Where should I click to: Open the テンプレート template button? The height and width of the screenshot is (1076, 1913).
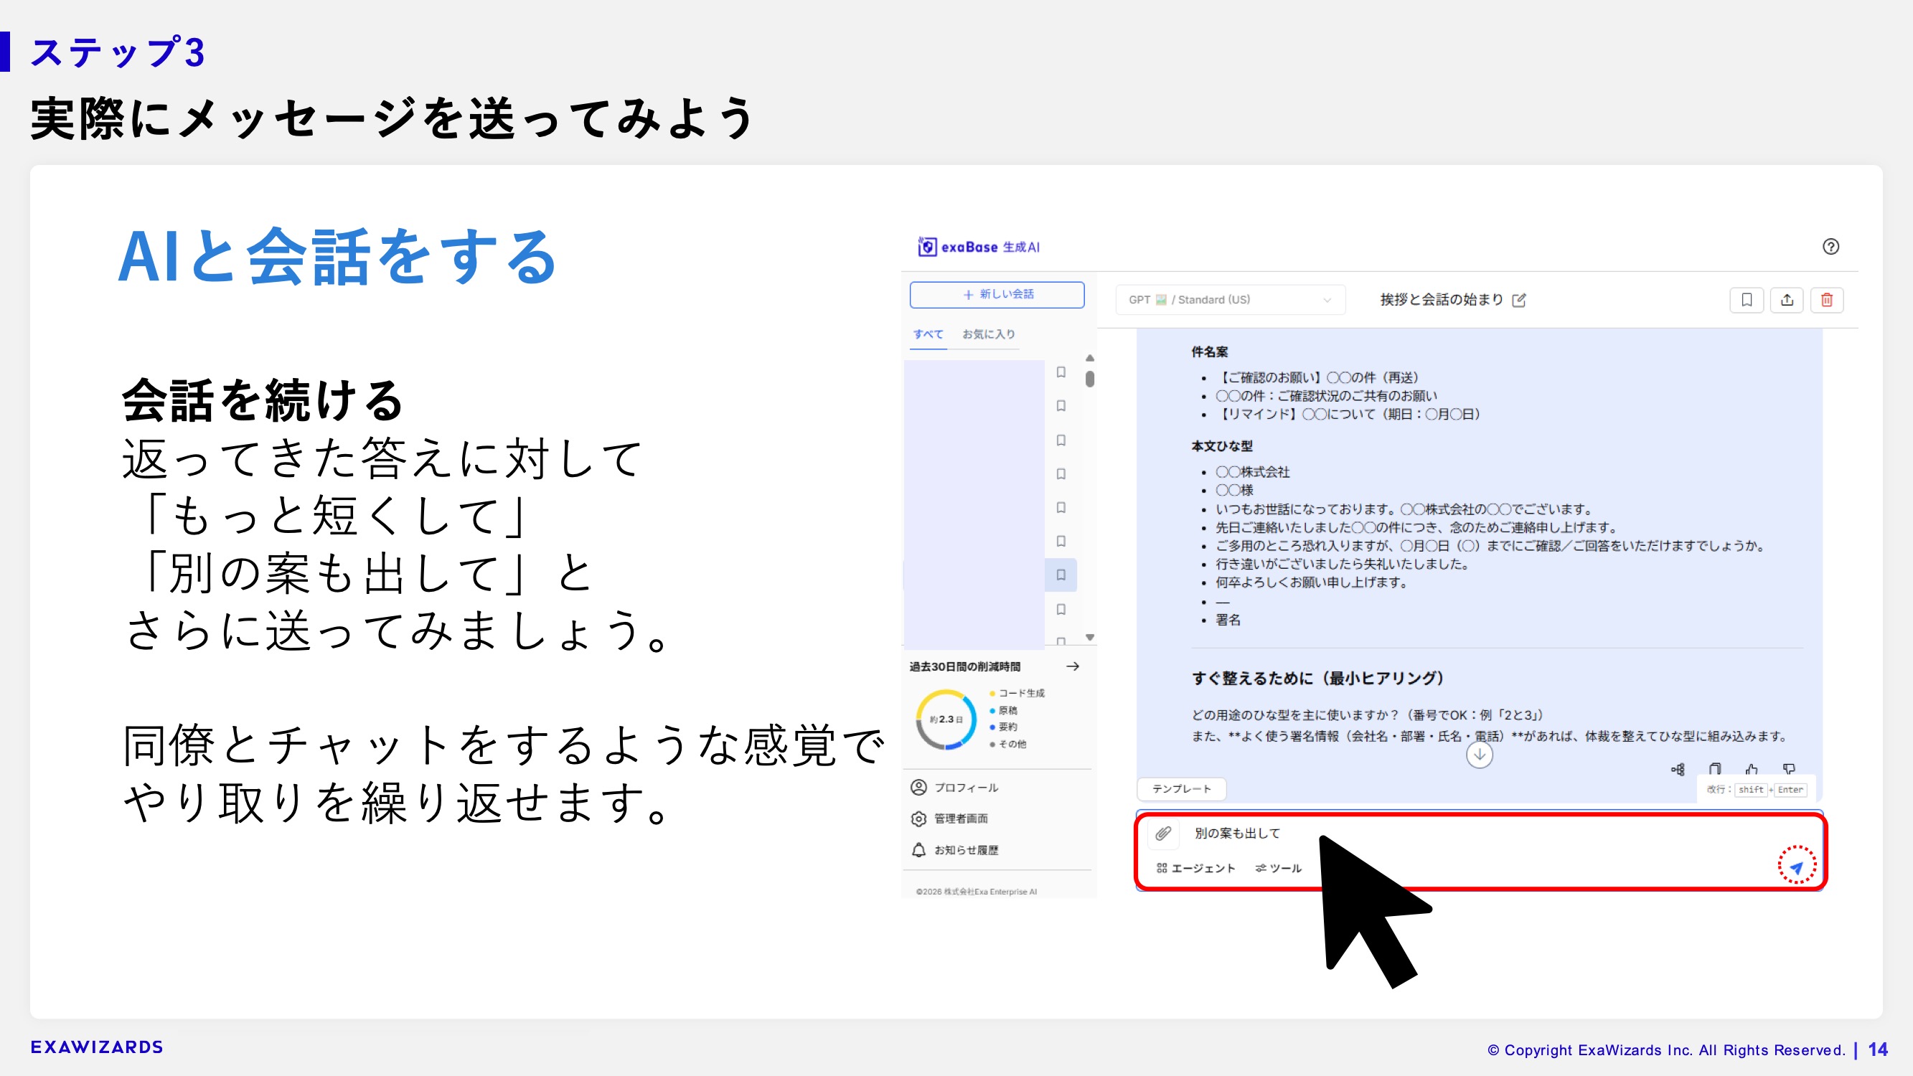(x=1182, y=788)
